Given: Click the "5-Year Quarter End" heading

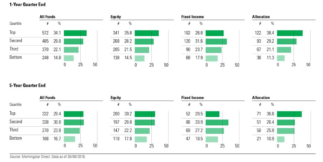Looking at the screenshot, I should pyautogui.click(x=23, y=85).
